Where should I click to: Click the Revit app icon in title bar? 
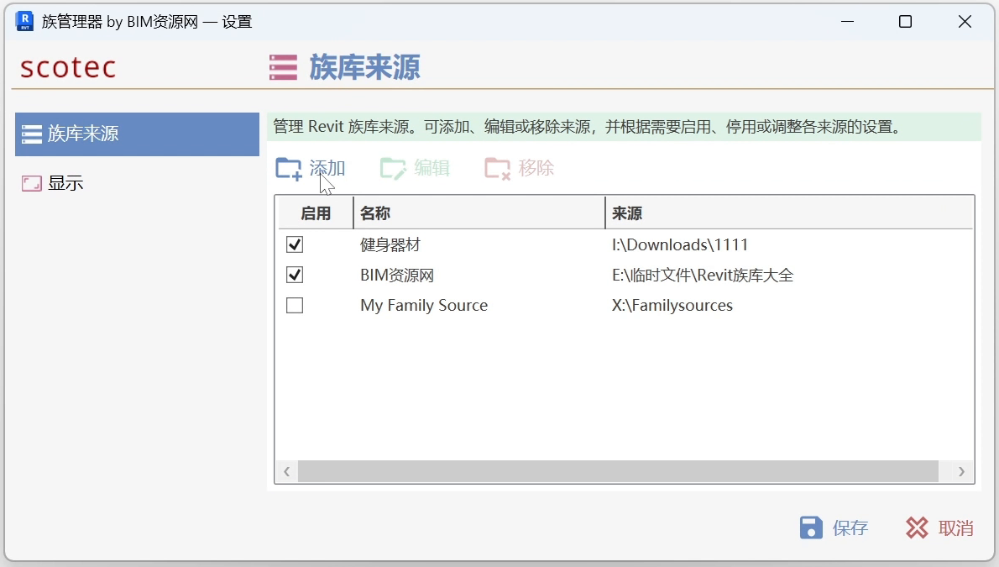pos(24,21)
